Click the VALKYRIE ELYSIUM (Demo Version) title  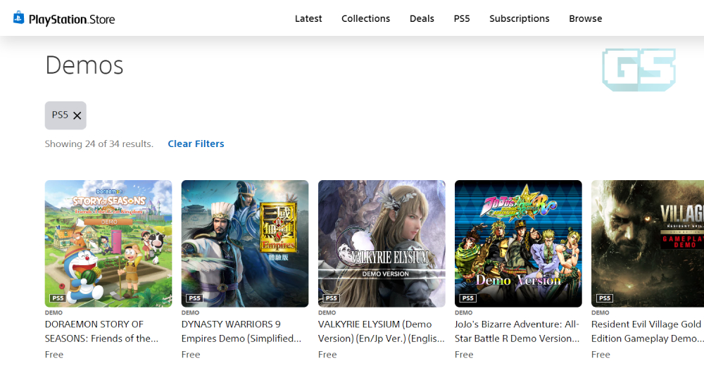(381, 331)
